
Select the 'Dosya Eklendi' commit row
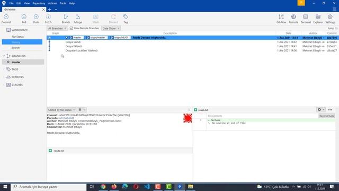pyautogui.click(x=192, y=46)
